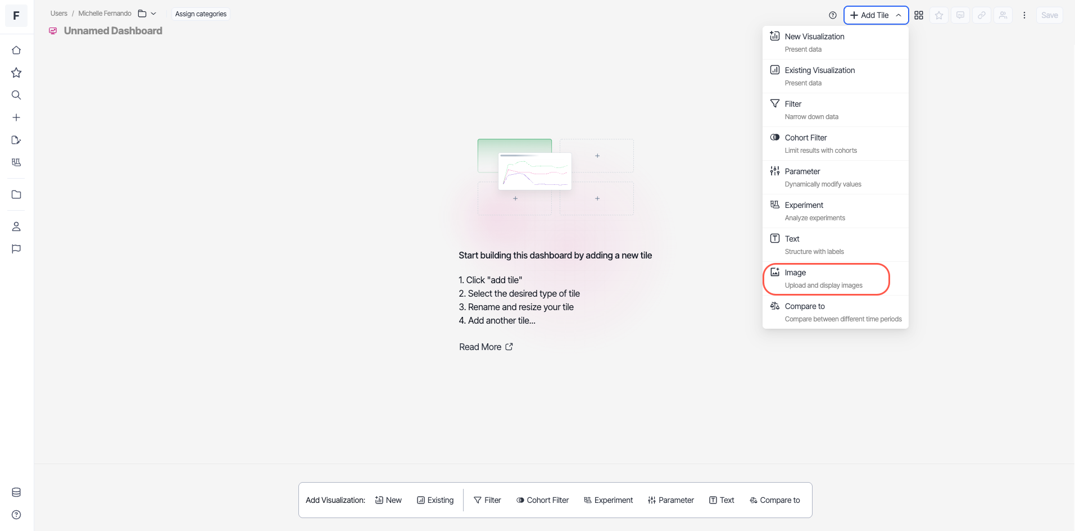
Task: Open the Read More link
Action: pyautogui.click(x=486, y=347)
